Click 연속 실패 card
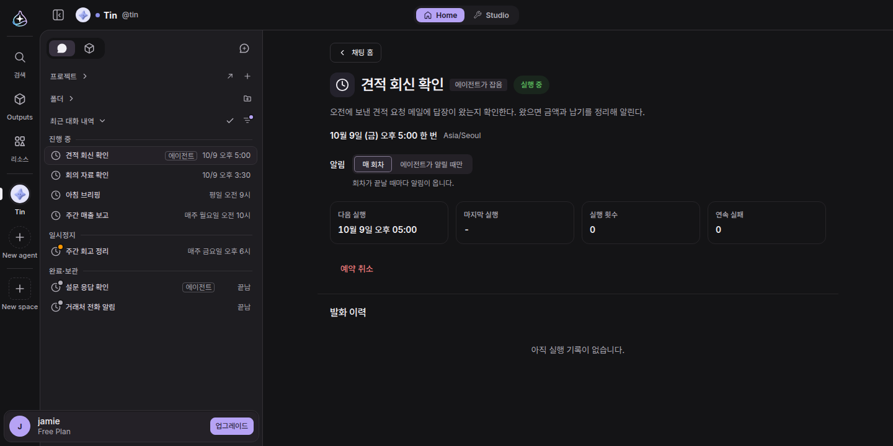 (x=766, y=222)
